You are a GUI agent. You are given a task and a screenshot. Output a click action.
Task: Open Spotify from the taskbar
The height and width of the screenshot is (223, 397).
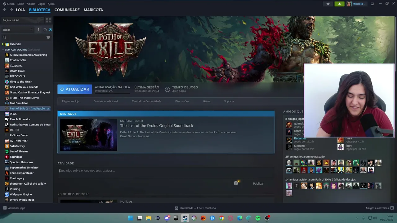tap(258, 218)
